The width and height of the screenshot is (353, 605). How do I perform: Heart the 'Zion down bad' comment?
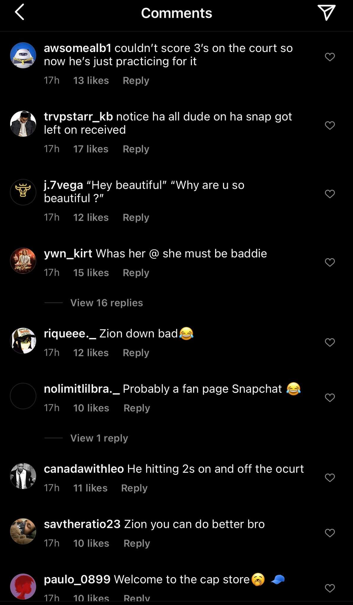tap(330, 342)
